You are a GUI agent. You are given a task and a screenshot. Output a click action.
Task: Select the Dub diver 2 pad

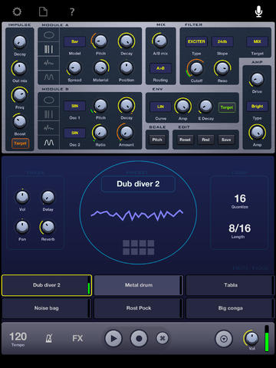coord(47,285)
